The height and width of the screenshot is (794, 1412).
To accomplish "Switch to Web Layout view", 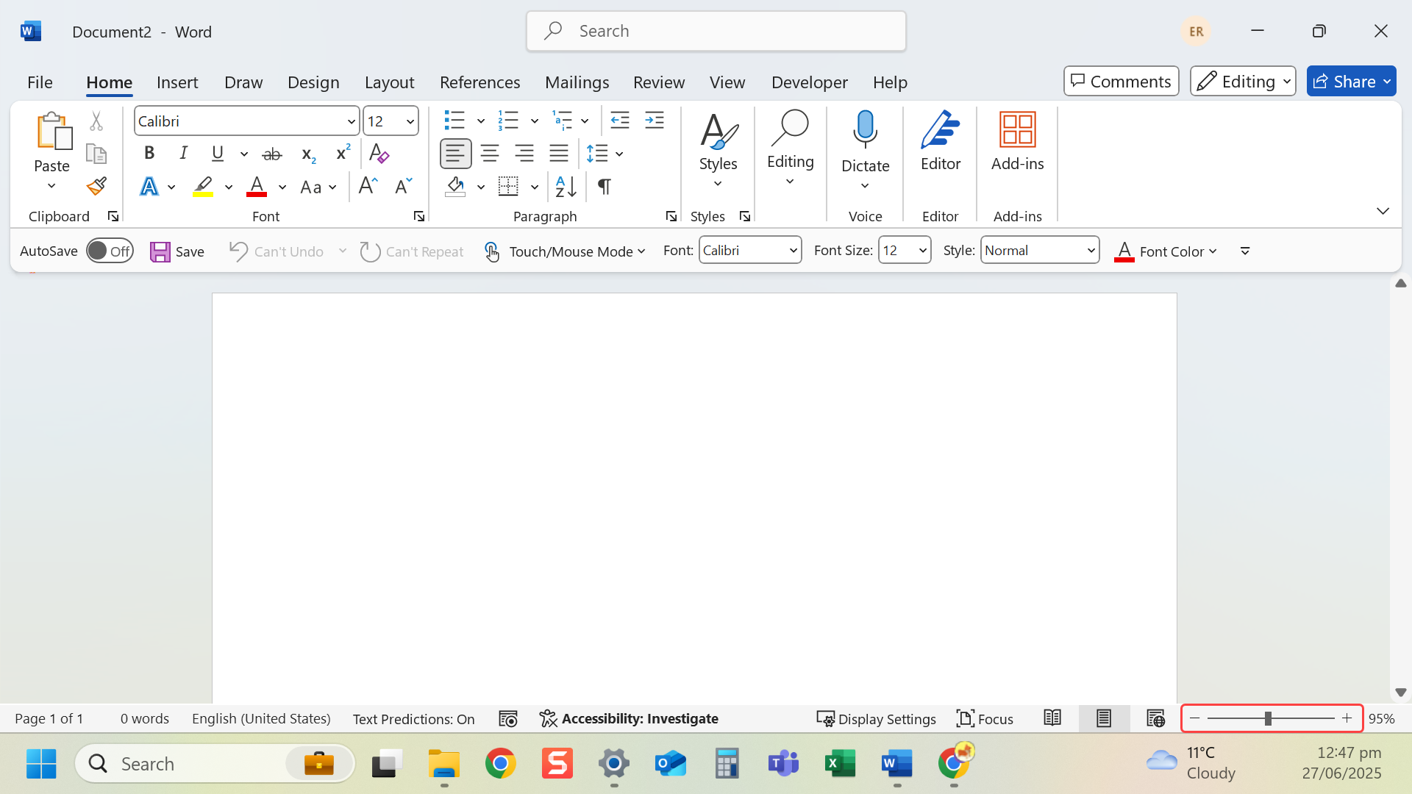I will point(1155,718).
